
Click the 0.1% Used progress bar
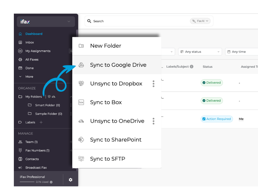click(27, 182)
